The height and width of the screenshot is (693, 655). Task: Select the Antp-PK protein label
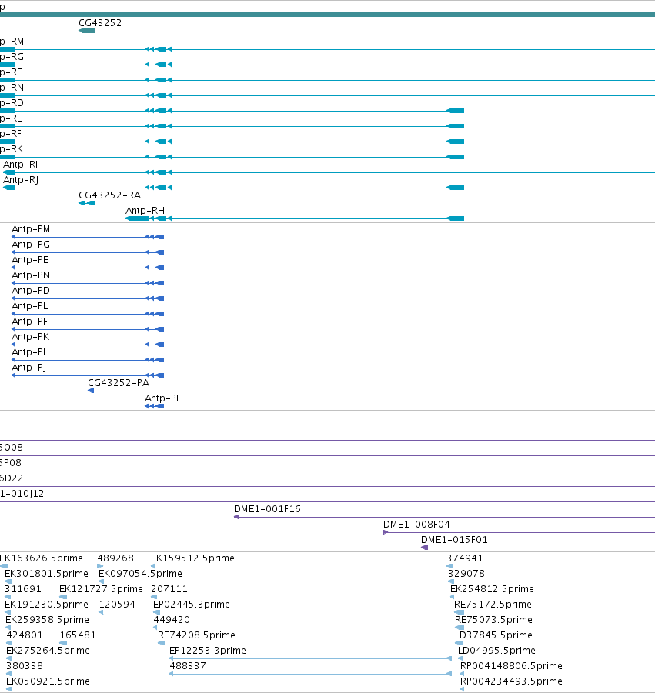pyautogui.click(x=31, y=337)
